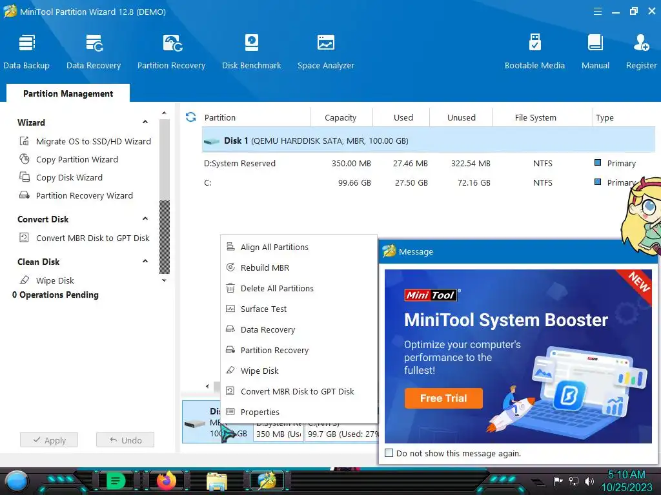Open the Windows Start orb
Image resolution: width=661 pixels, height=495 pixels.
16,481
